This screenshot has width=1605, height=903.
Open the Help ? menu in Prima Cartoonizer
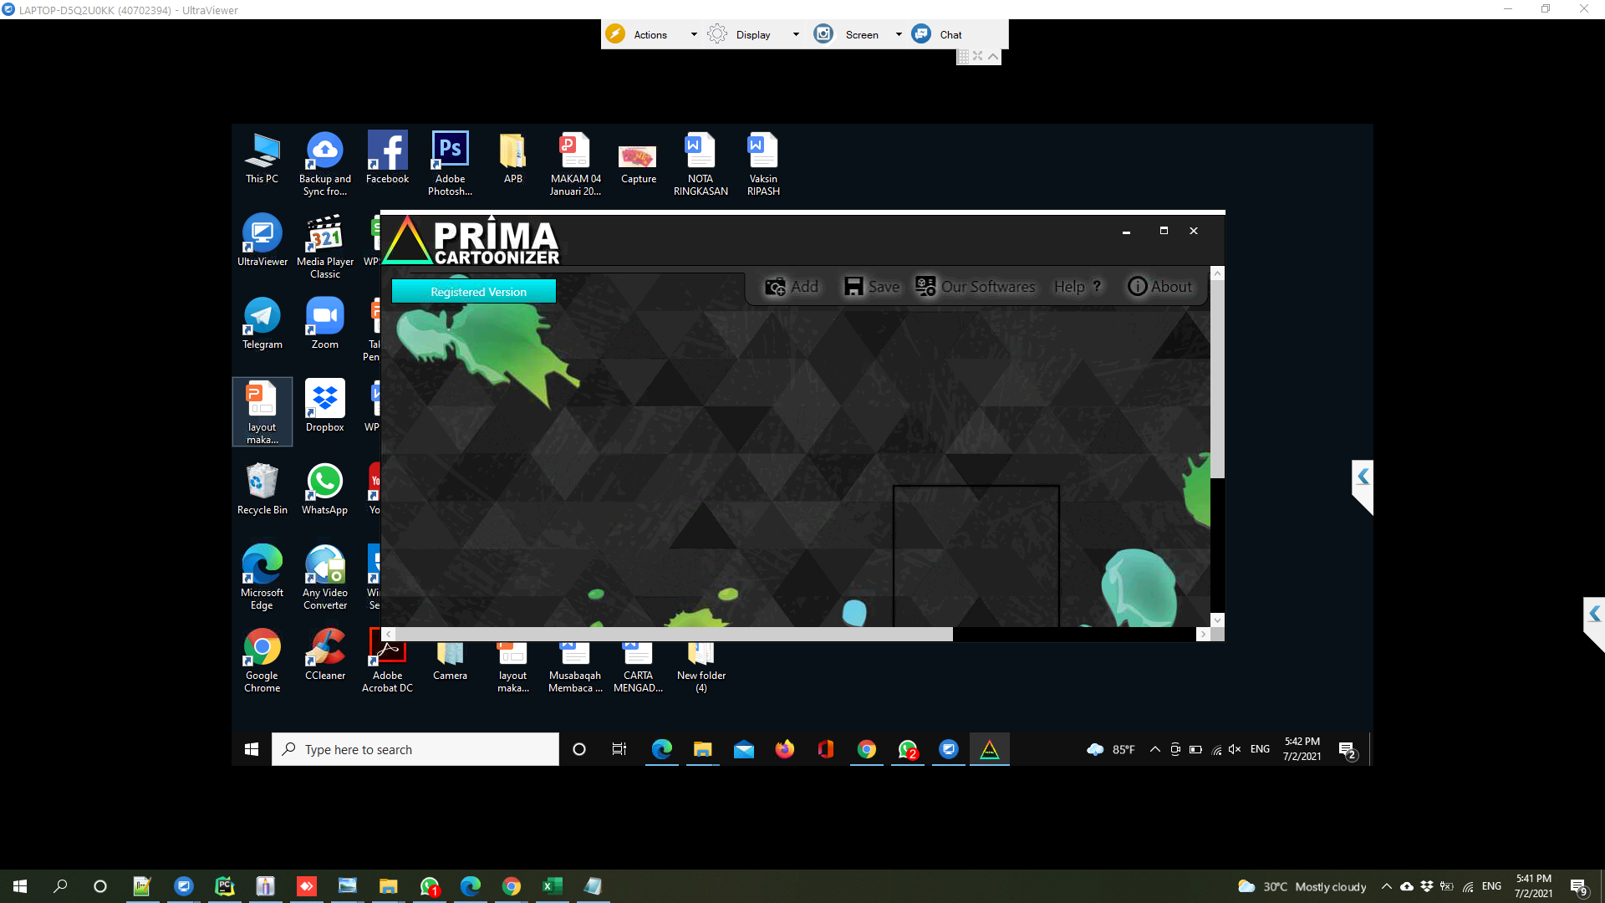coord(1078,287)
